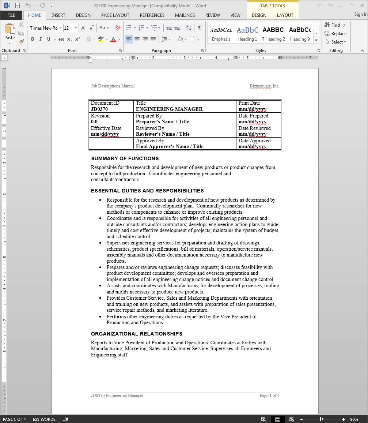
Task: Click the zoom slider handle
Action: tap(321, 419)
